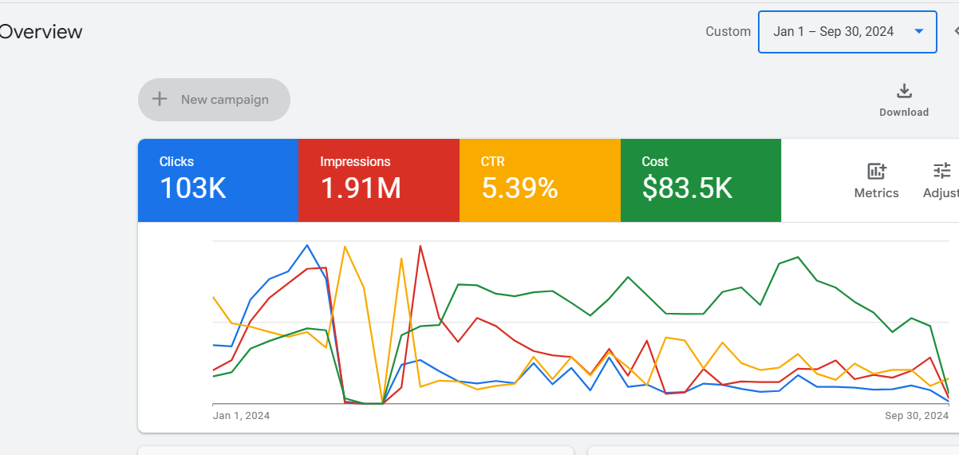
Task: Open the Metrics chart icon
Action: click(x=876, y=171)
